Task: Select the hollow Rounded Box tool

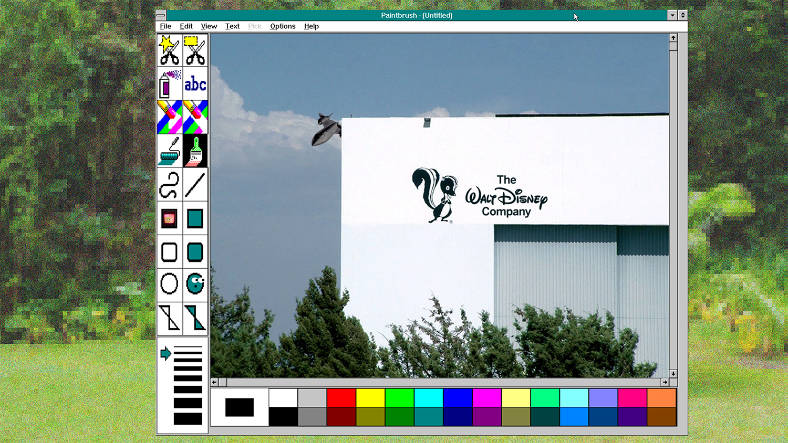Action: (x=170, y=251)
